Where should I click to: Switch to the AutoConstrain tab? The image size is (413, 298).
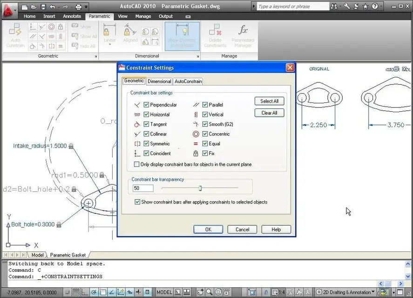coord(188,81)
